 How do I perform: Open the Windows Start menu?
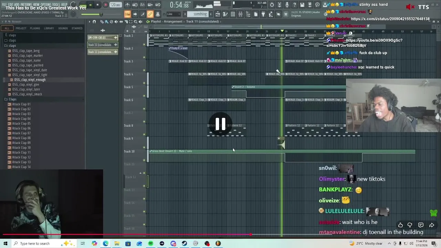point(5,244)
